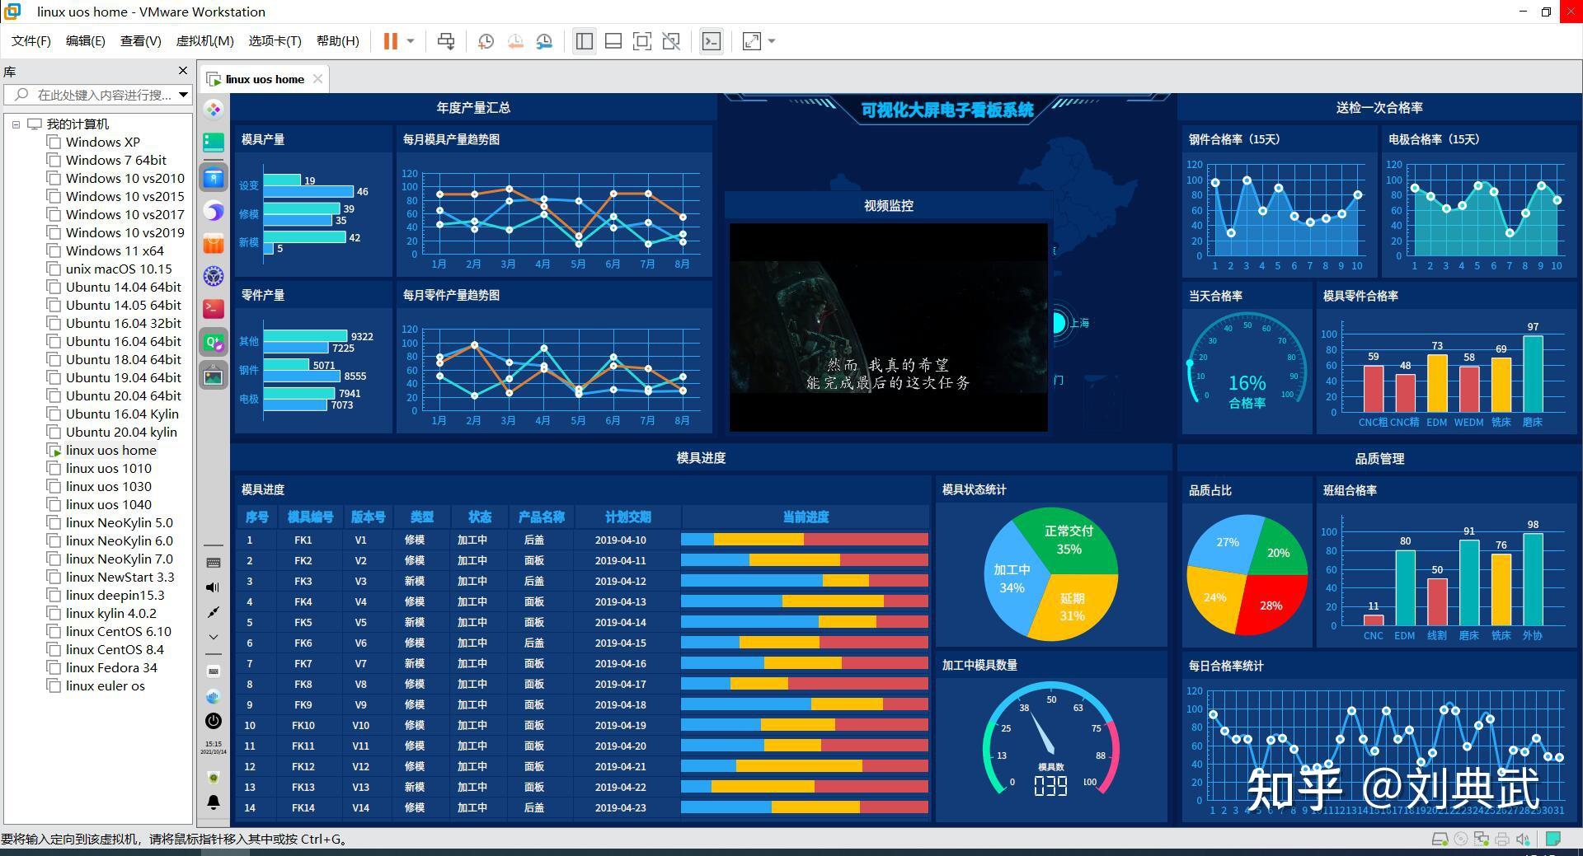Click the 2019-04-15 date cell

click(x=621, y=643)
